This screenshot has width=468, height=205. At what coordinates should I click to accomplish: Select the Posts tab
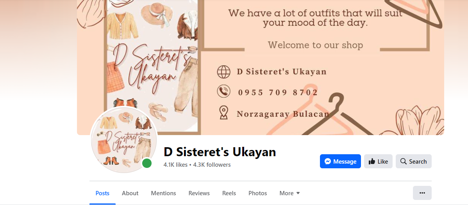click(x=102, y=193)
